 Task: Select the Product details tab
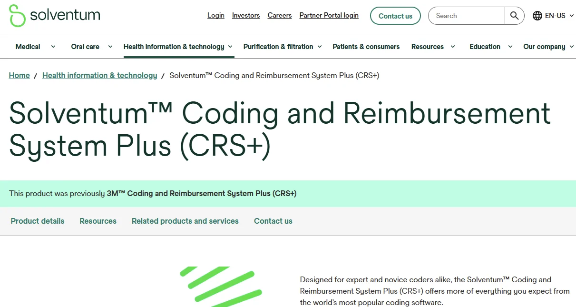tap(38, 221)
